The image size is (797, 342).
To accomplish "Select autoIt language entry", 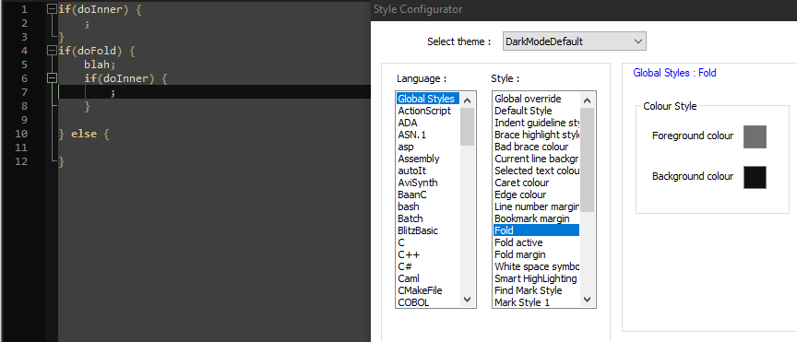I will point(428,171).
